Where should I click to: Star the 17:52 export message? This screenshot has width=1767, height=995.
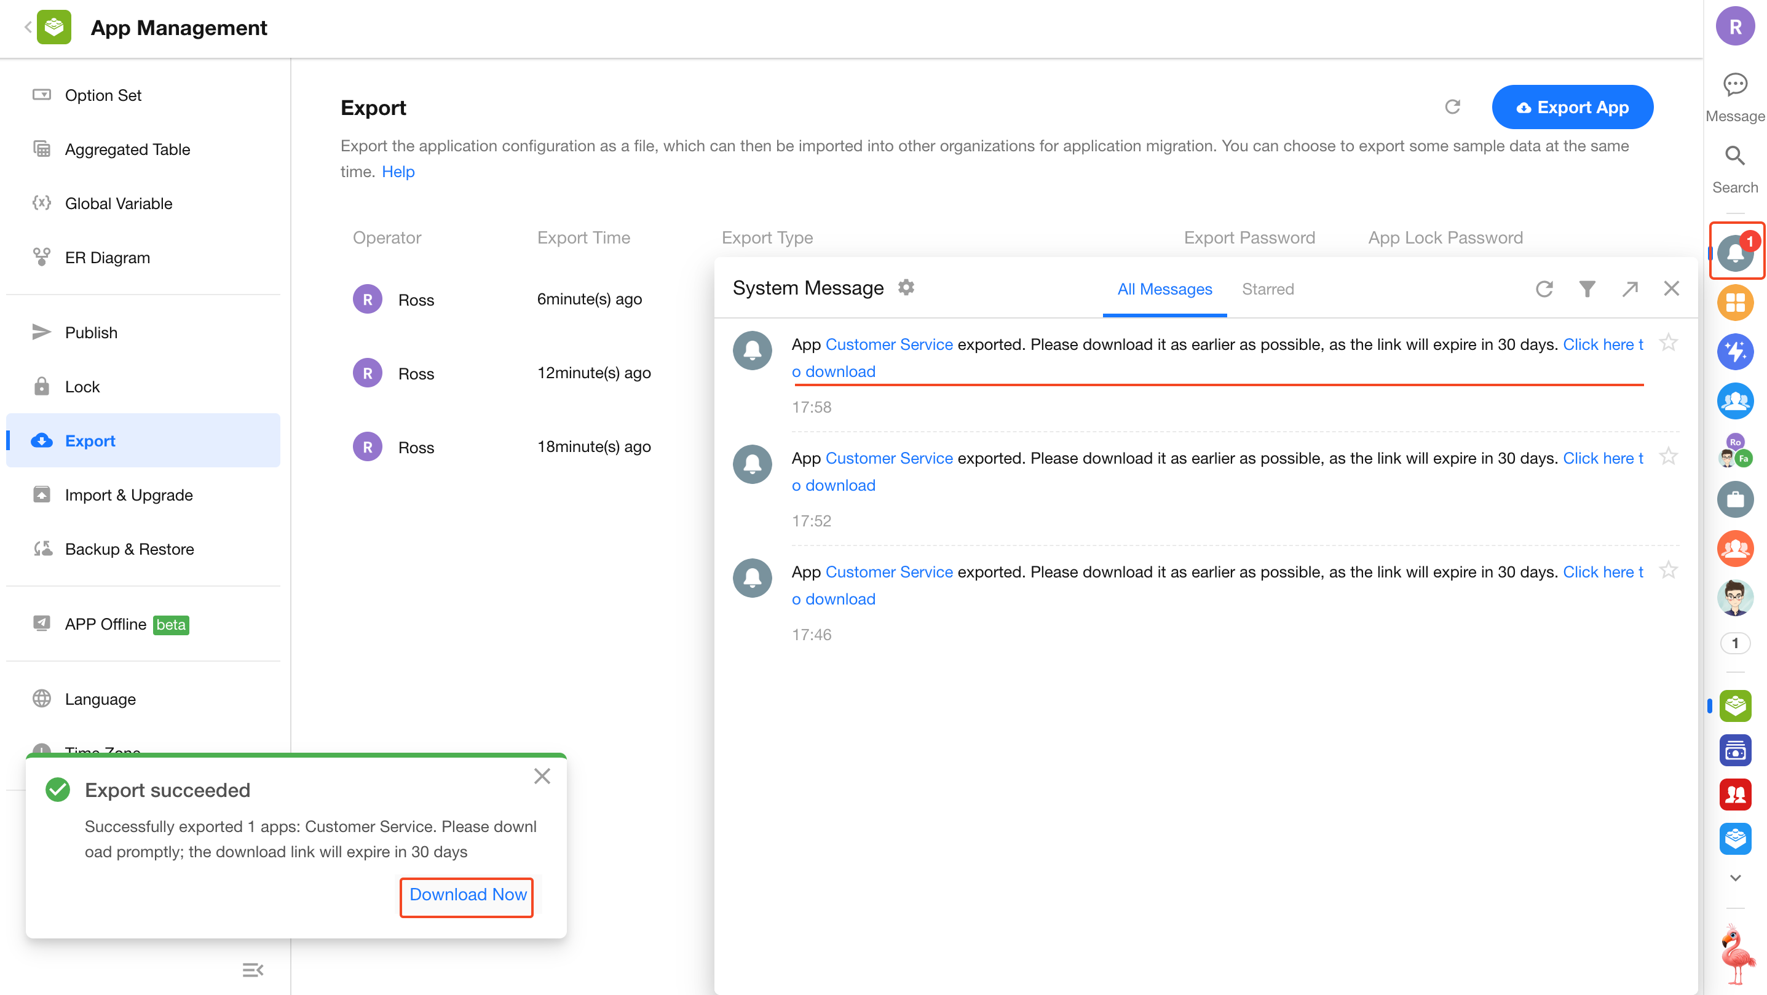click(x=1668, y=456)
